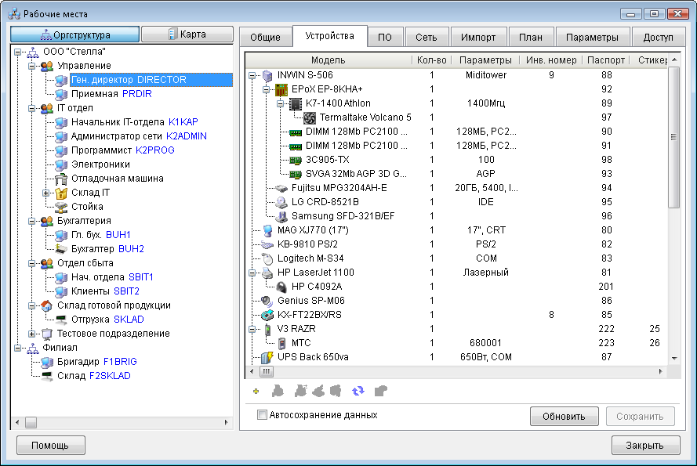697x466 pixels.
Task: Expand the Склад IT tree node
Action: [46, 193]
